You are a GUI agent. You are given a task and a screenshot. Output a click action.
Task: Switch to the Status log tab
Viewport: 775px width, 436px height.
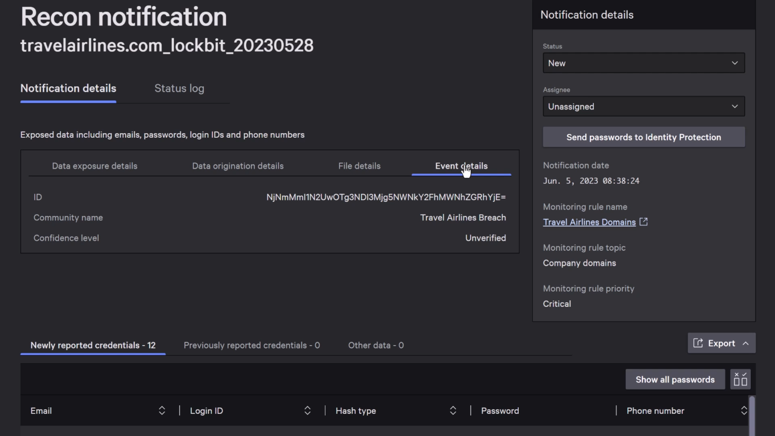pyautogui.click(x=179, y=88)
